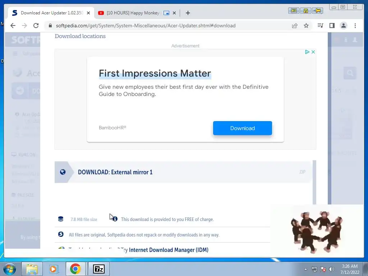Viewport: 368px width, 276px height.
Task: Click the middle yellow toolbar icon
Action: click(x=305, y=10)
